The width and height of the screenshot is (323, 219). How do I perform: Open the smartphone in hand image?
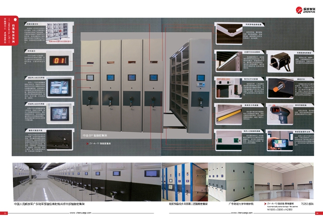[278, 142]
